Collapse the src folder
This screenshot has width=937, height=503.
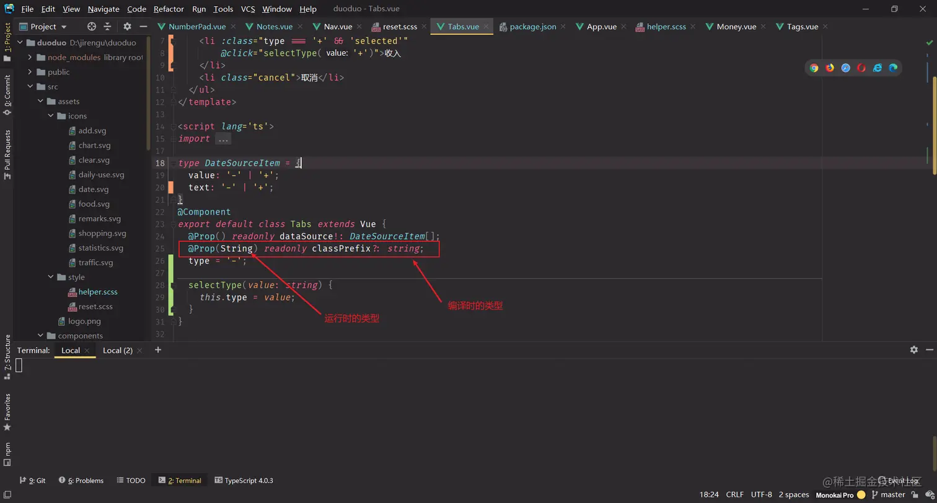coord(30,87)
